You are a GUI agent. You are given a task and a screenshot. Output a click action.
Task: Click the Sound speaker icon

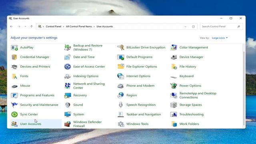(x=68, y=105)
